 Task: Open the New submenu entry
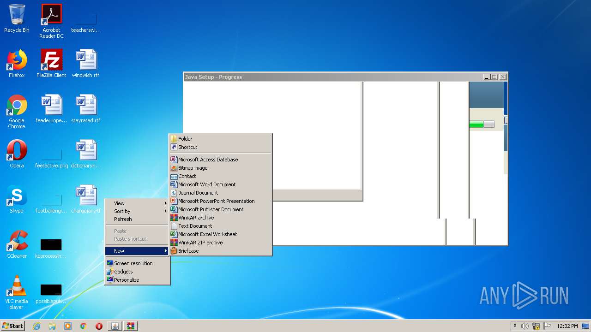tap(137, 251)
